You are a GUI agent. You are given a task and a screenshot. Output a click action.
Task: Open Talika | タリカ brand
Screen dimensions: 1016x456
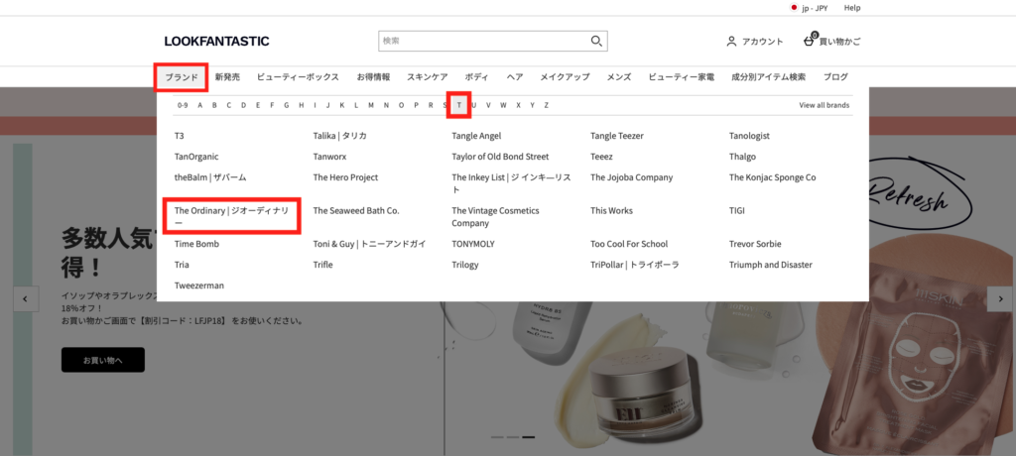pyautogui.click(x=340, y=136)
